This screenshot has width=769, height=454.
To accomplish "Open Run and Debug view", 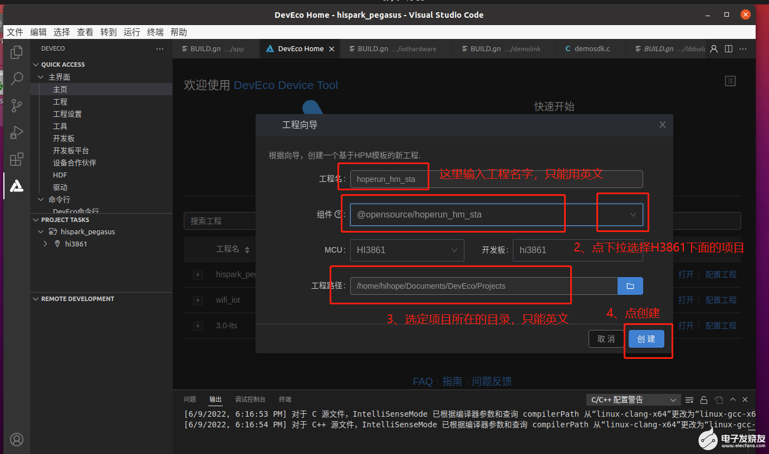I will point(17,132).
